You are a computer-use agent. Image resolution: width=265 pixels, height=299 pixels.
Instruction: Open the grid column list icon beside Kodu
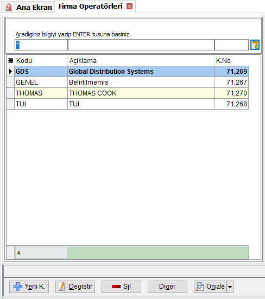point(10,61)
